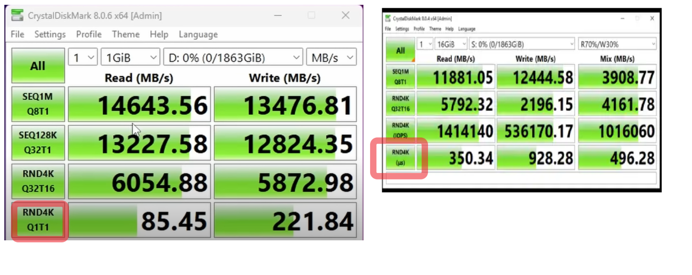692x275 pixels.
Task: Start the RND4K (μs) latency test
Action: click(401, 157)
